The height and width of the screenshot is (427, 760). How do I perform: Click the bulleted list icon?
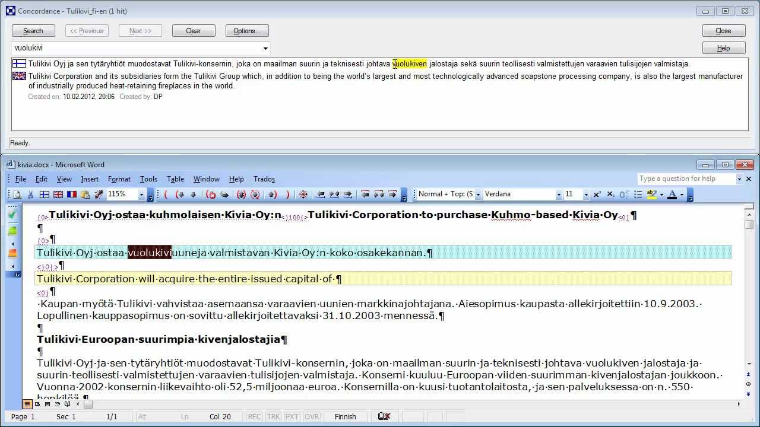638,194
